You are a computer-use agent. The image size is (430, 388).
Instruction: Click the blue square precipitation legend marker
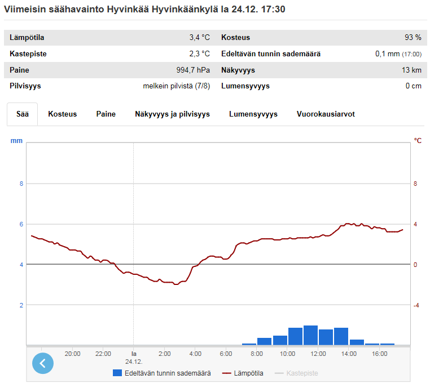coord(117,373)
